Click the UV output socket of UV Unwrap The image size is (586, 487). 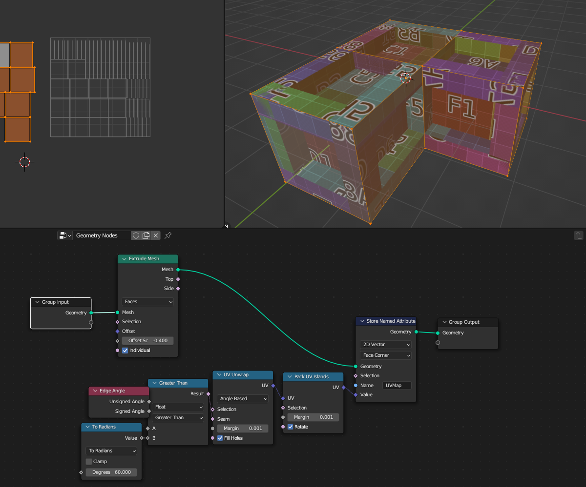click(273, 386)
